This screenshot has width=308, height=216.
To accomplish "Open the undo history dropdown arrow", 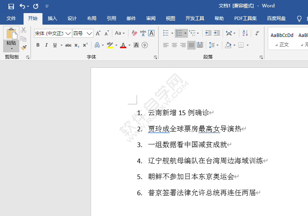I will 28,7.
